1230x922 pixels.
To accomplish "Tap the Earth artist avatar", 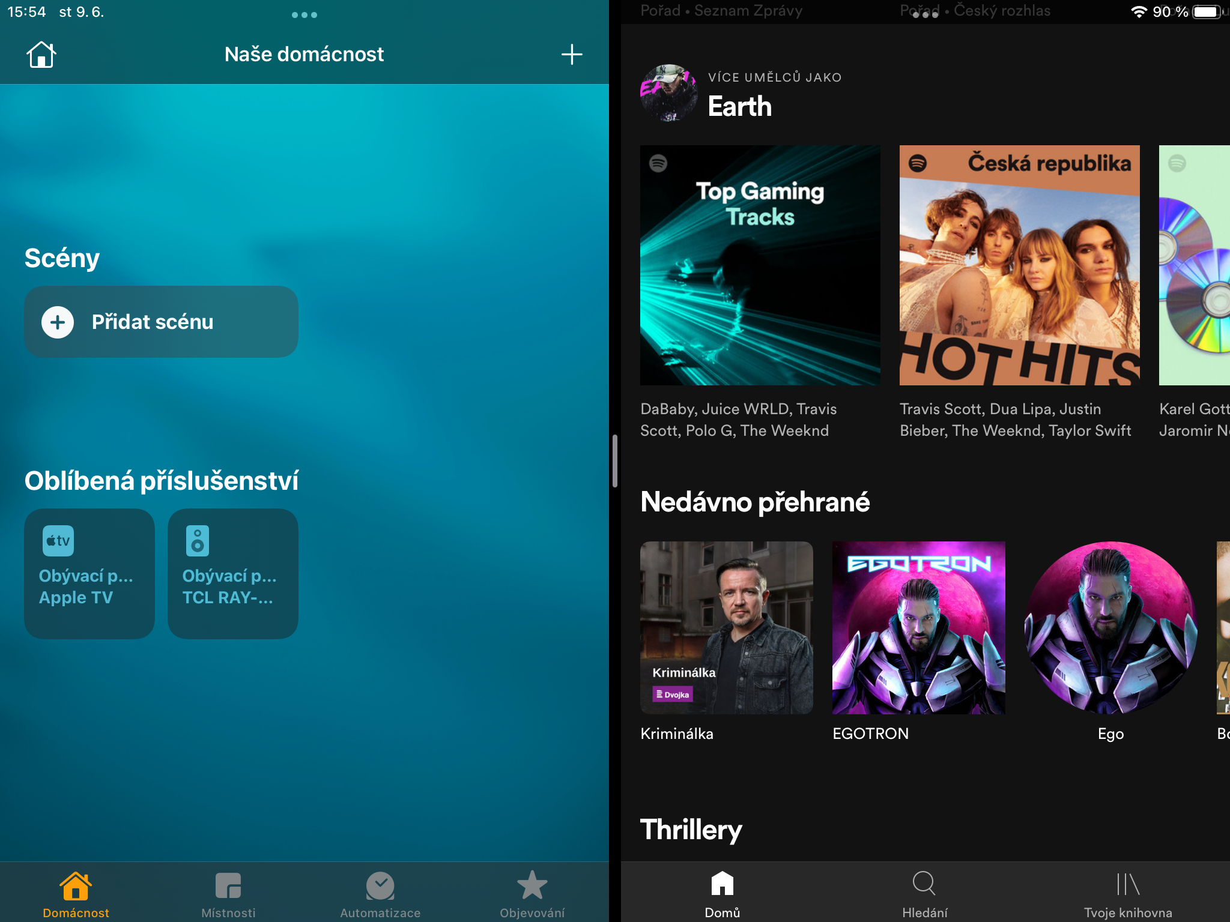I will click(x=668, y=93).
